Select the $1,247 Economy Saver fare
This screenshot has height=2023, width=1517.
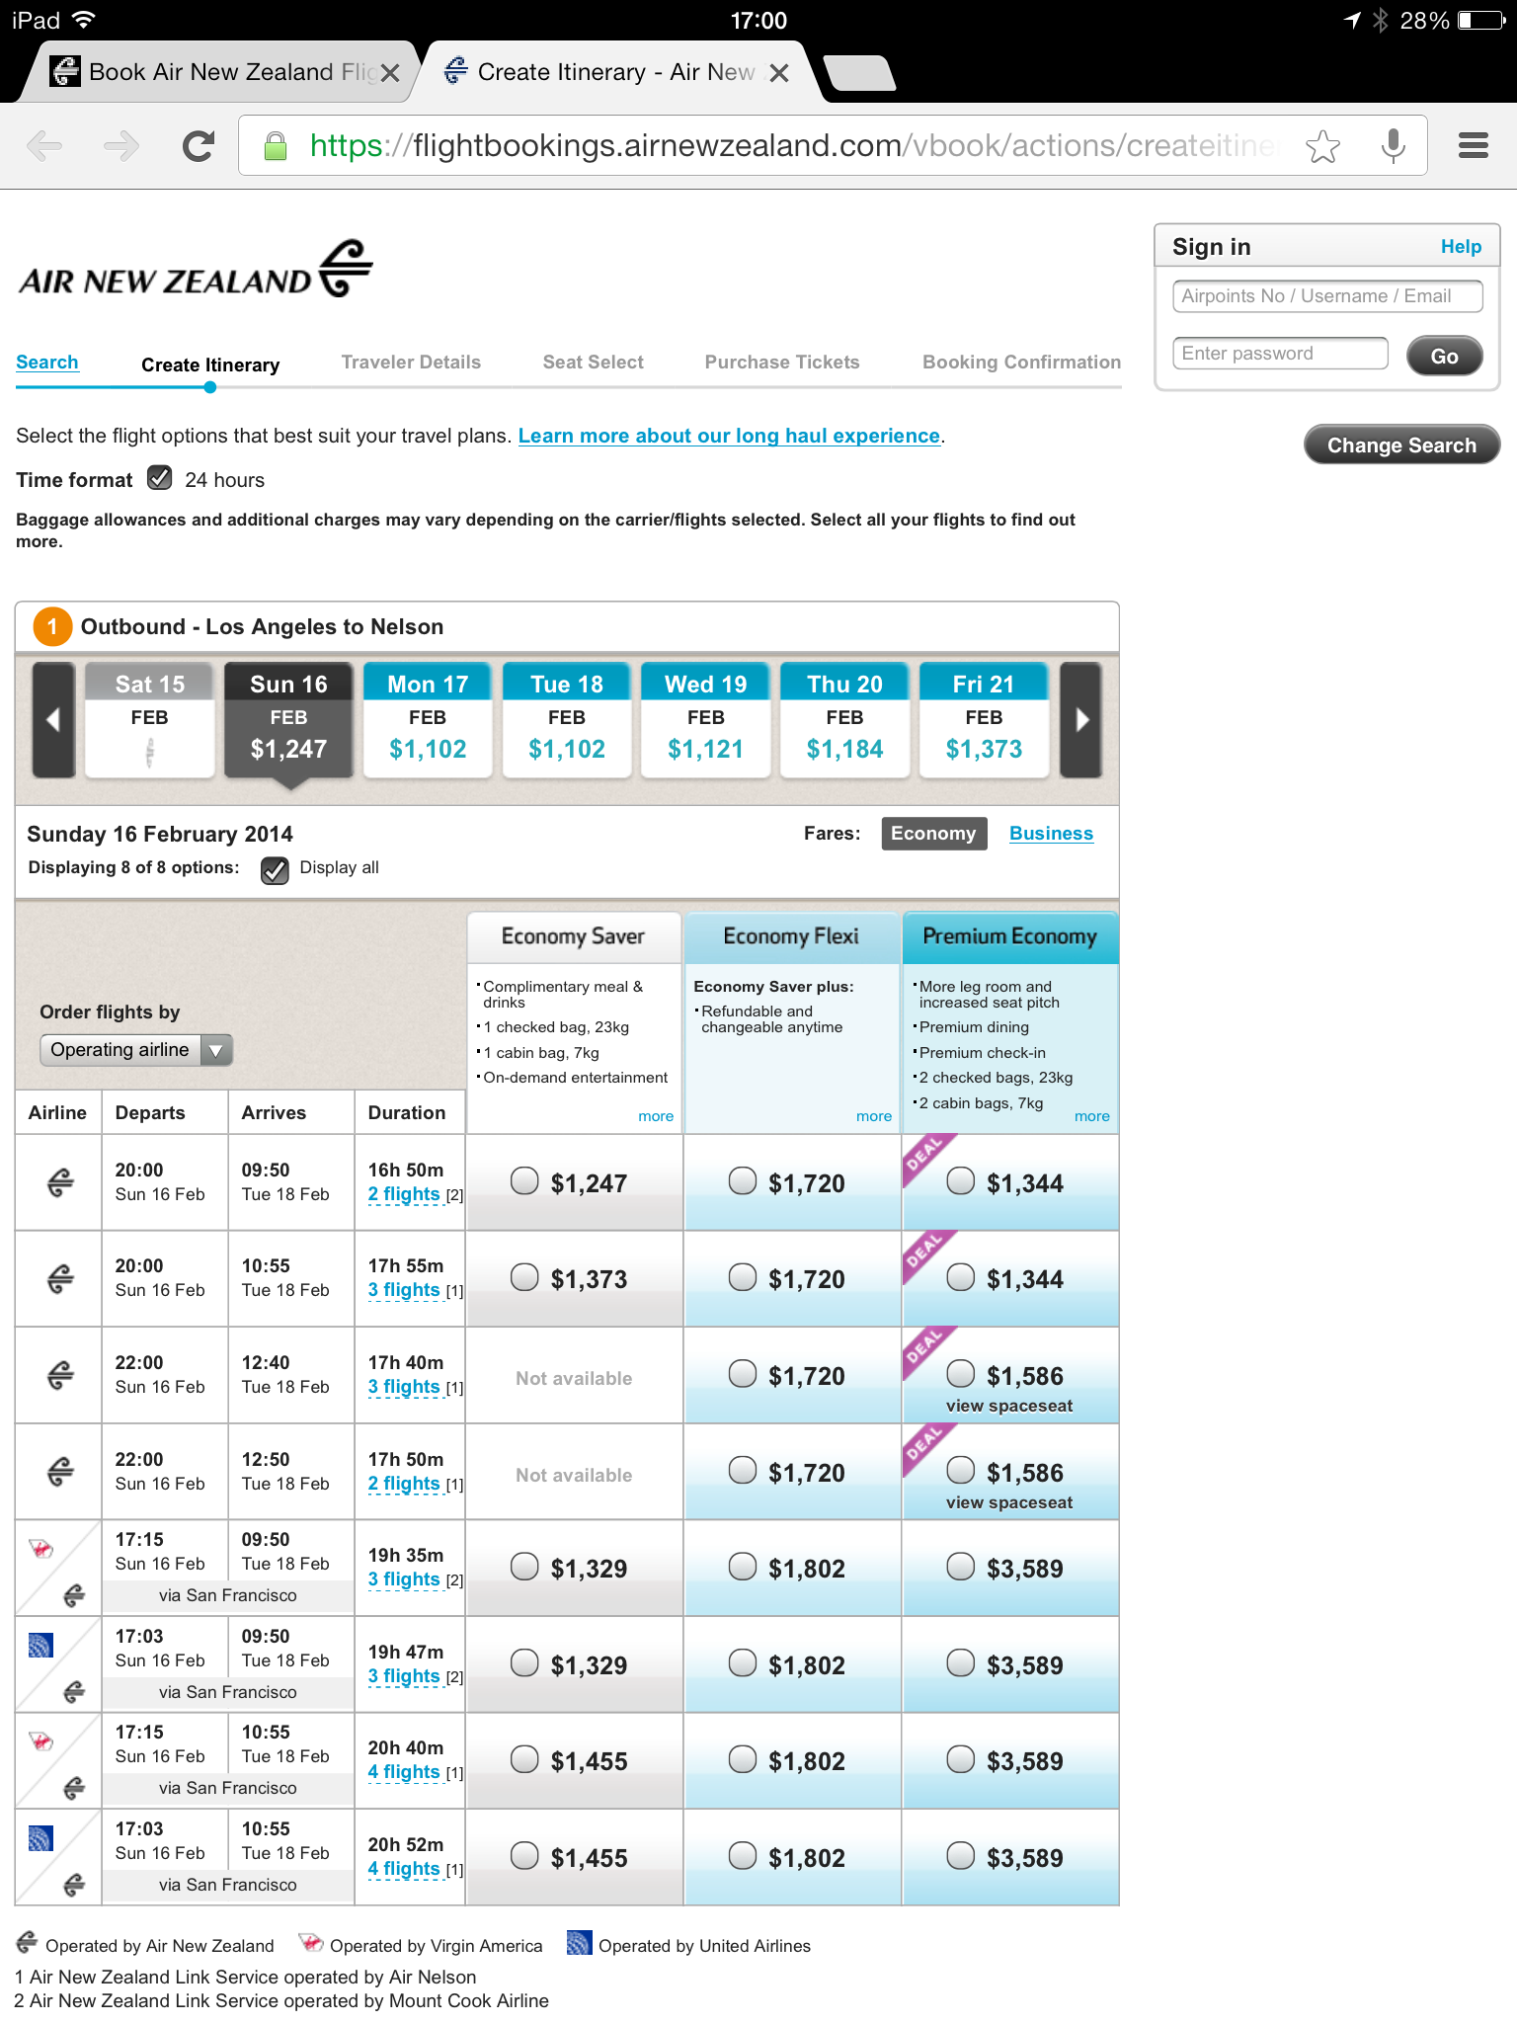point(524,1181)
